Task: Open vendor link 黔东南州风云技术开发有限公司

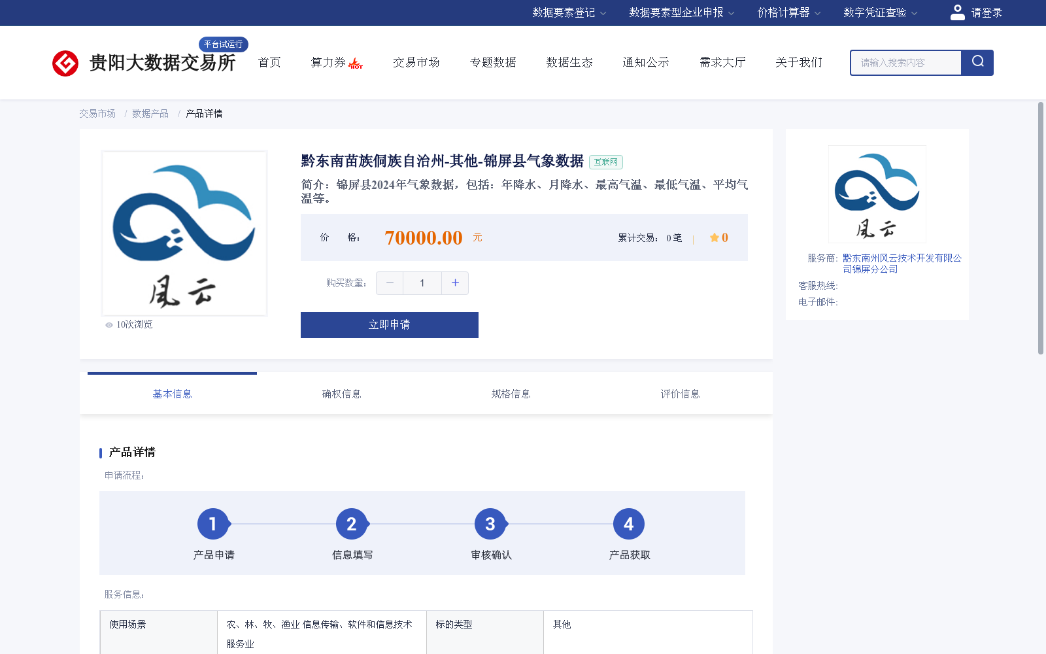Action: coord(902,264)
